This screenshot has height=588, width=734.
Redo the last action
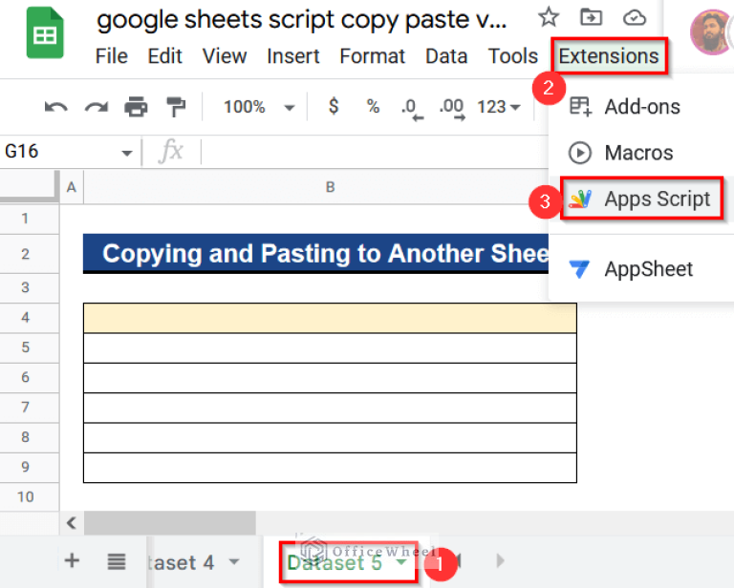96,107
